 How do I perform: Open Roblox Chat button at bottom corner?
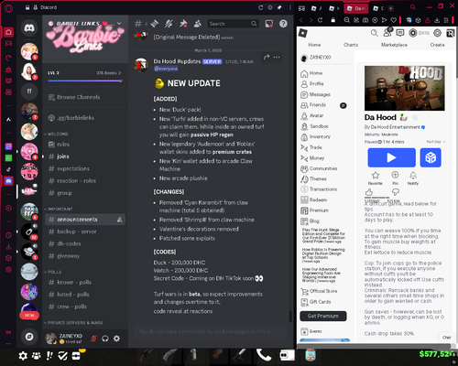pos(447,338)
